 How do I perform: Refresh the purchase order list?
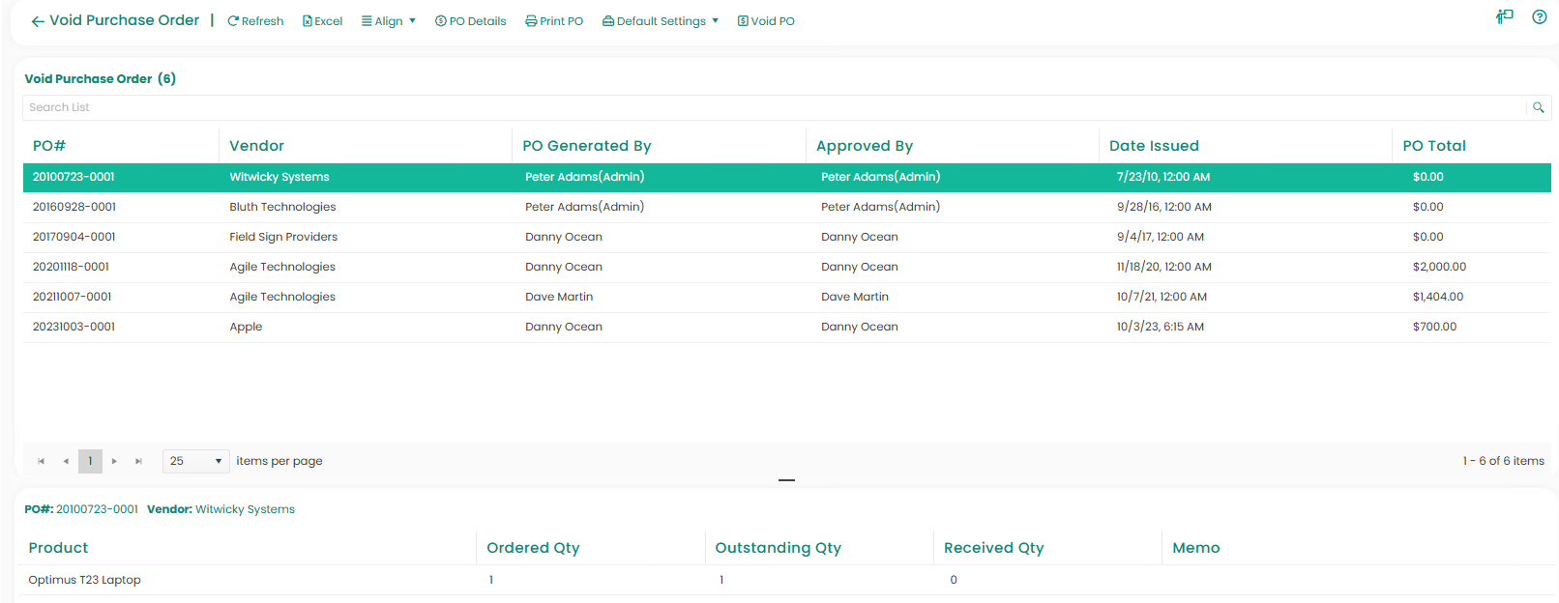pos(255,21)
